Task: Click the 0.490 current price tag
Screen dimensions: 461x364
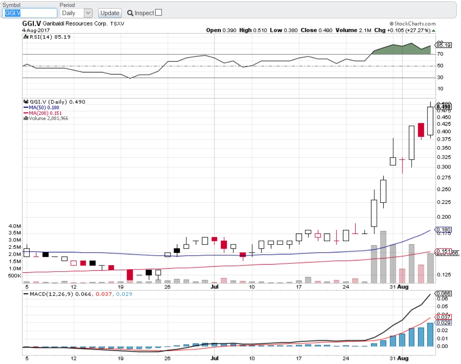Action: [x=444, y=107]
